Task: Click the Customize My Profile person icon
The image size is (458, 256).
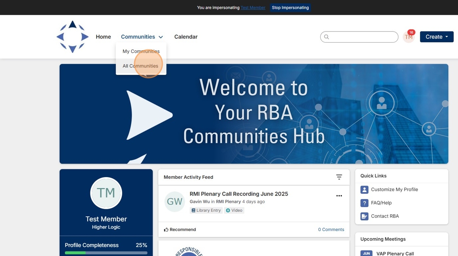Action: [364, 190]
